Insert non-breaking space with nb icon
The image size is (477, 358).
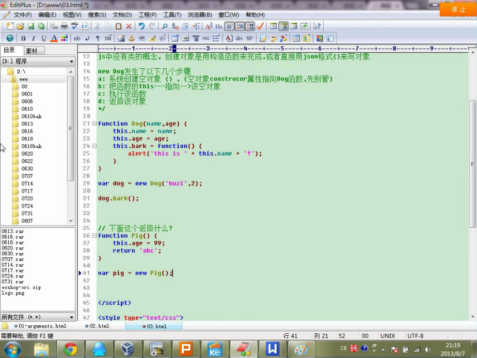tap(77, 38)
